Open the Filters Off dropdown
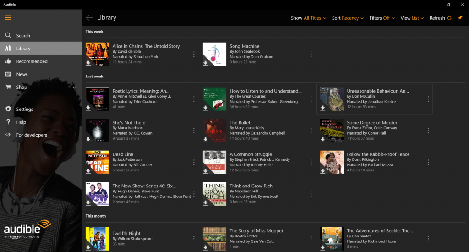 pos(382,18)
